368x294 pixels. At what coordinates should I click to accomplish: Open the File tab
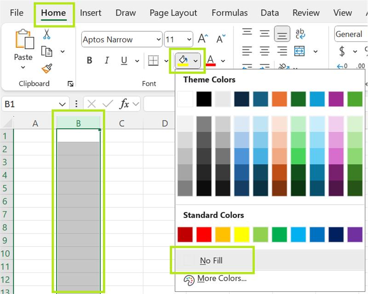17,13
